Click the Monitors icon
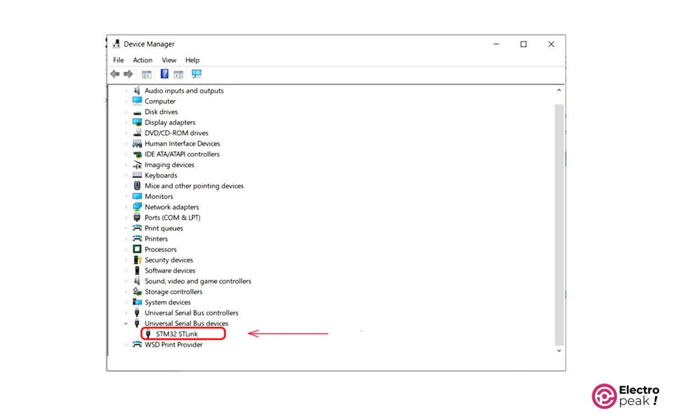The width and height of the screenshot is (673, 420). (137, 197)
